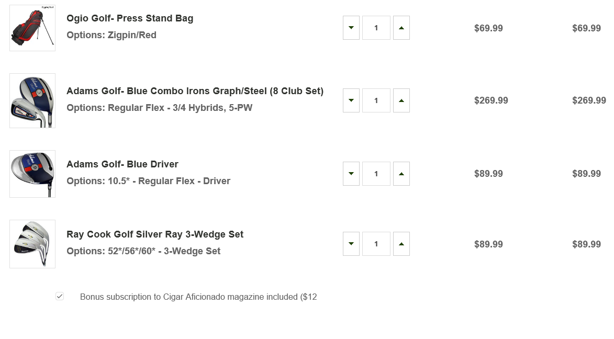
Task: Decrease quantity for Ogio Golf Press Stand Bag
Action: click(351, 28)
